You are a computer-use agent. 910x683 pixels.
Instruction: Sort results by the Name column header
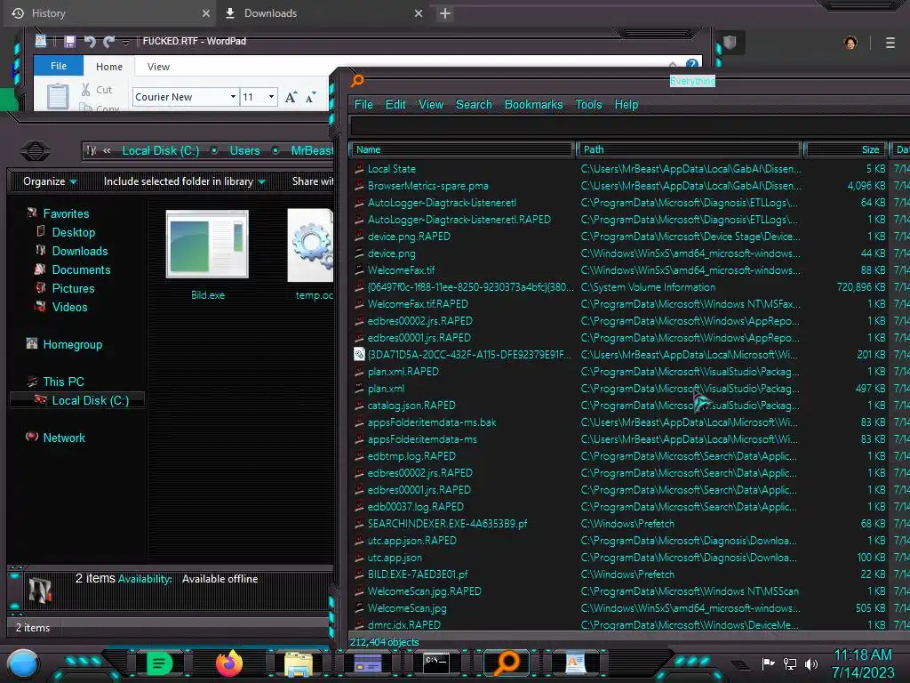pyautogui.click(x=462, y=149)
